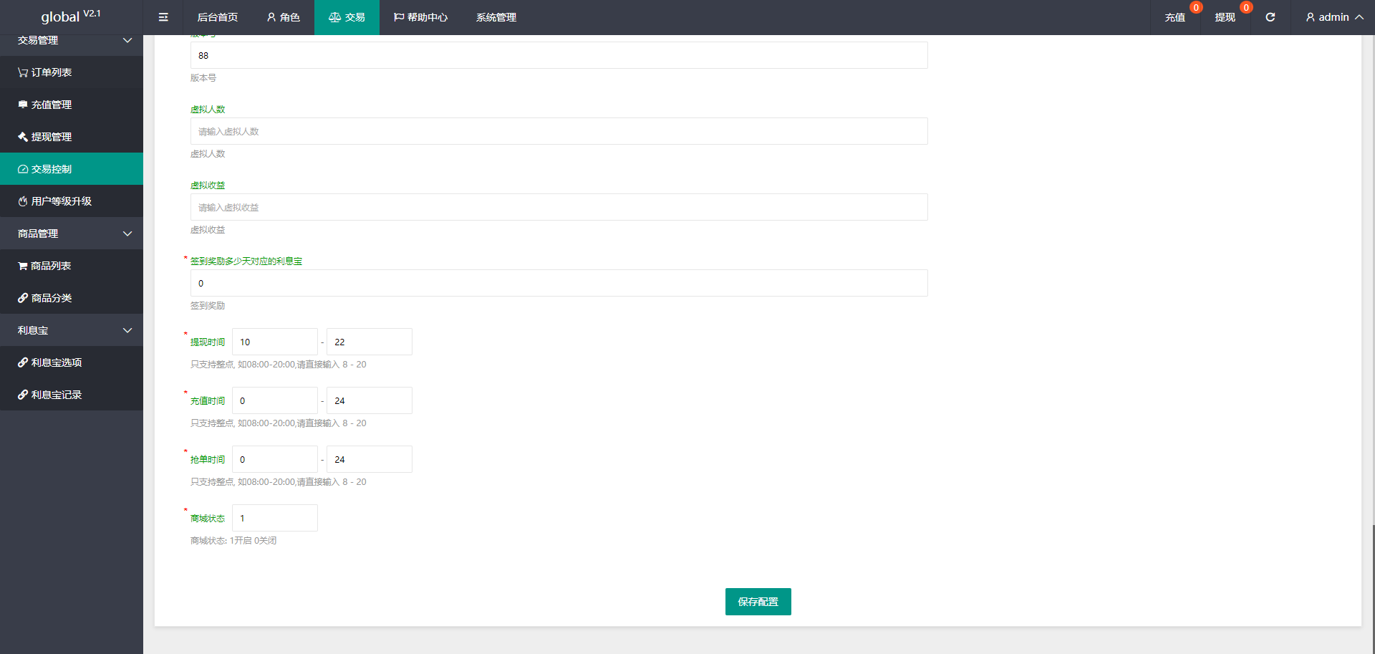Expand the admin user dropdown

coord(1334,17)
